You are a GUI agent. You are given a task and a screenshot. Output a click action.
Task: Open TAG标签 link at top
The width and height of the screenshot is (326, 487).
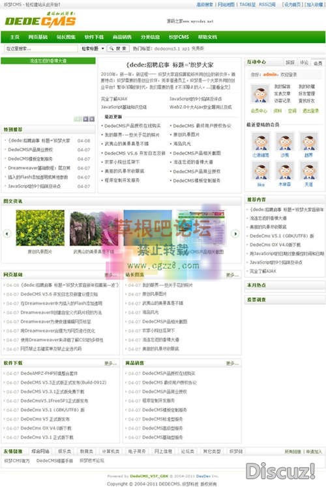248,5
